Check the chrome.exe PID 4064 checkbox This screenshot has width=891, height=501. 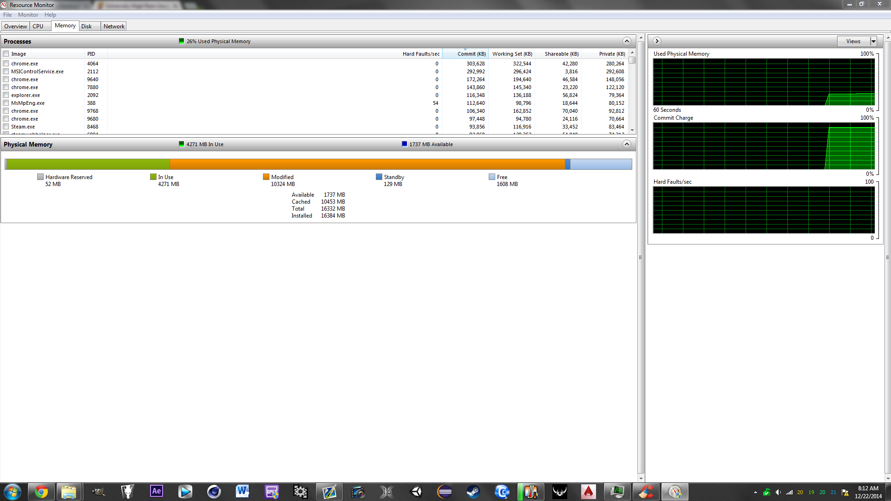(x=6, y=64)
